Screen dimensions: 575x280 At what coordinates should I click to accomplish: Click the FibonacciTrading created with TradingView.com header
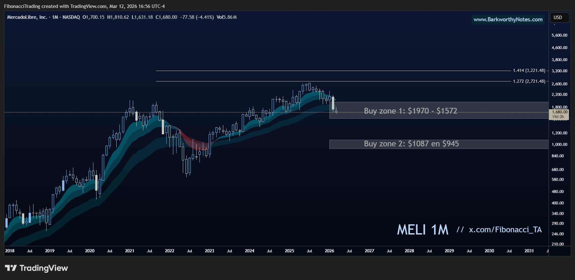(x=84, y=6)
